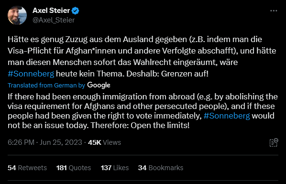Open the Axel Steier display name link
286x184 pixels.
tap(51, 11)
